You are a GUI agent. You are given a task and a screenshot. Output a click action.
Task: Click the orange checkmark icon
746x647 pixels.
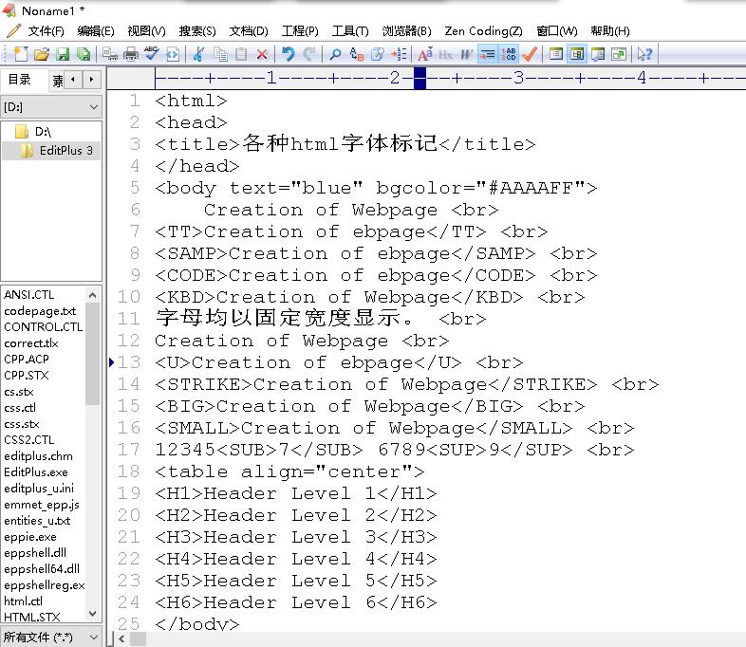(529, 54)
